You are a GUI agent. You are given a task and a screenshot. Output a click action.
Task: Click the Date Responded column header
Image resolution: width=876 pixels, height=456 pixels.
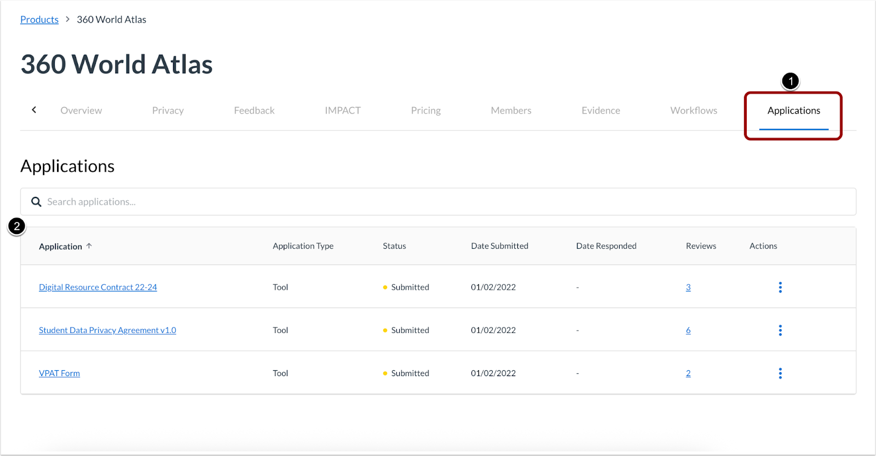tap(606, 246)
